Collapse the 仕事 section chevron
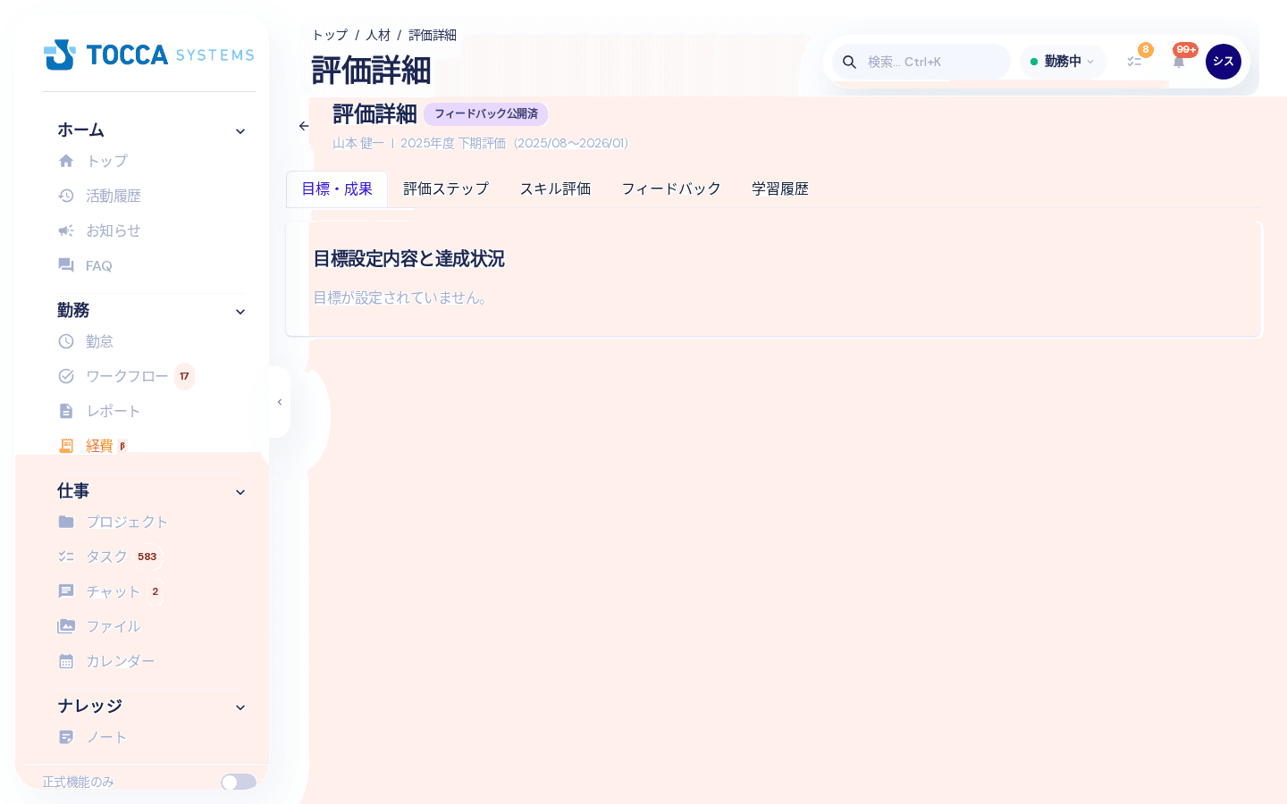This screenshot has width=1287, height=804. (240, 492)
